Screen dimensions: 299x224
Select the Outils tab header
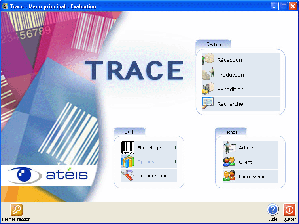[x=130, y=132]
